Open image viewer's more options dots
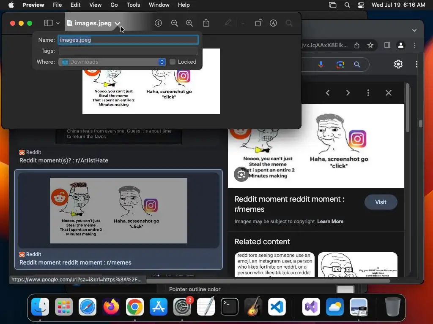Image resolution: width=433 pixels, height=324 pixels. [x=368, y=93]
